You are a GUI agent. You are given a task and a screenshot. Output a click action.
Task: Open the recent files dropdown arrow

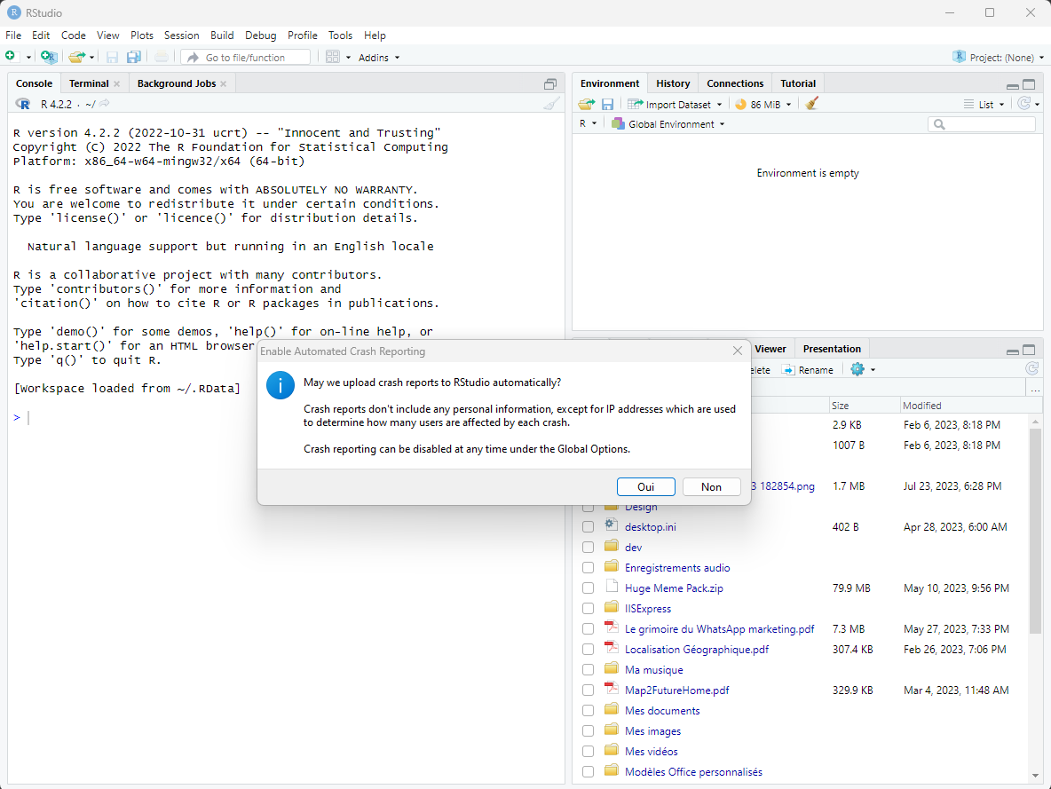click(x=91, y=58)
